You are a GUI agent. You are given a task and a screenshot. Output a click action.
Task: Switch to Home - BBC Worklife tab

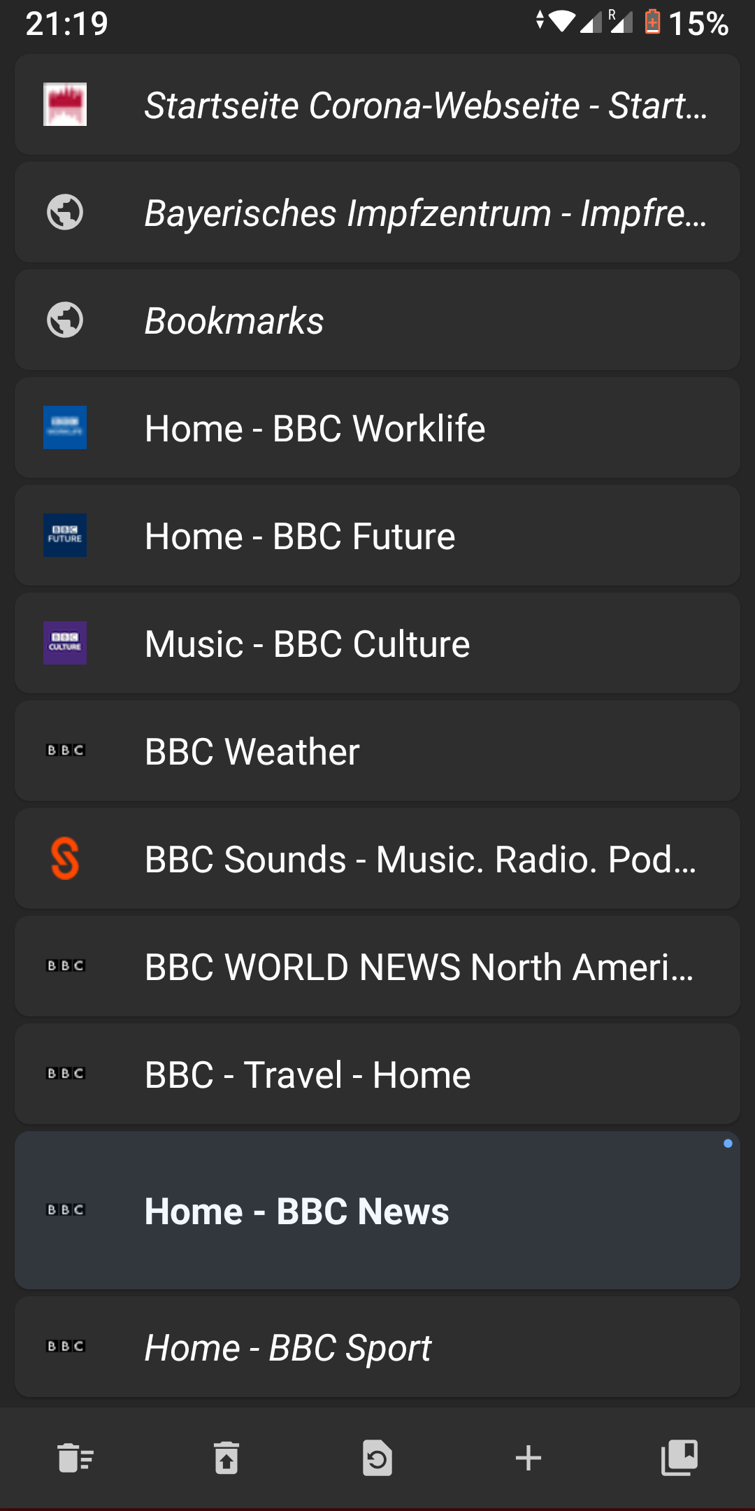pos(377,428)
